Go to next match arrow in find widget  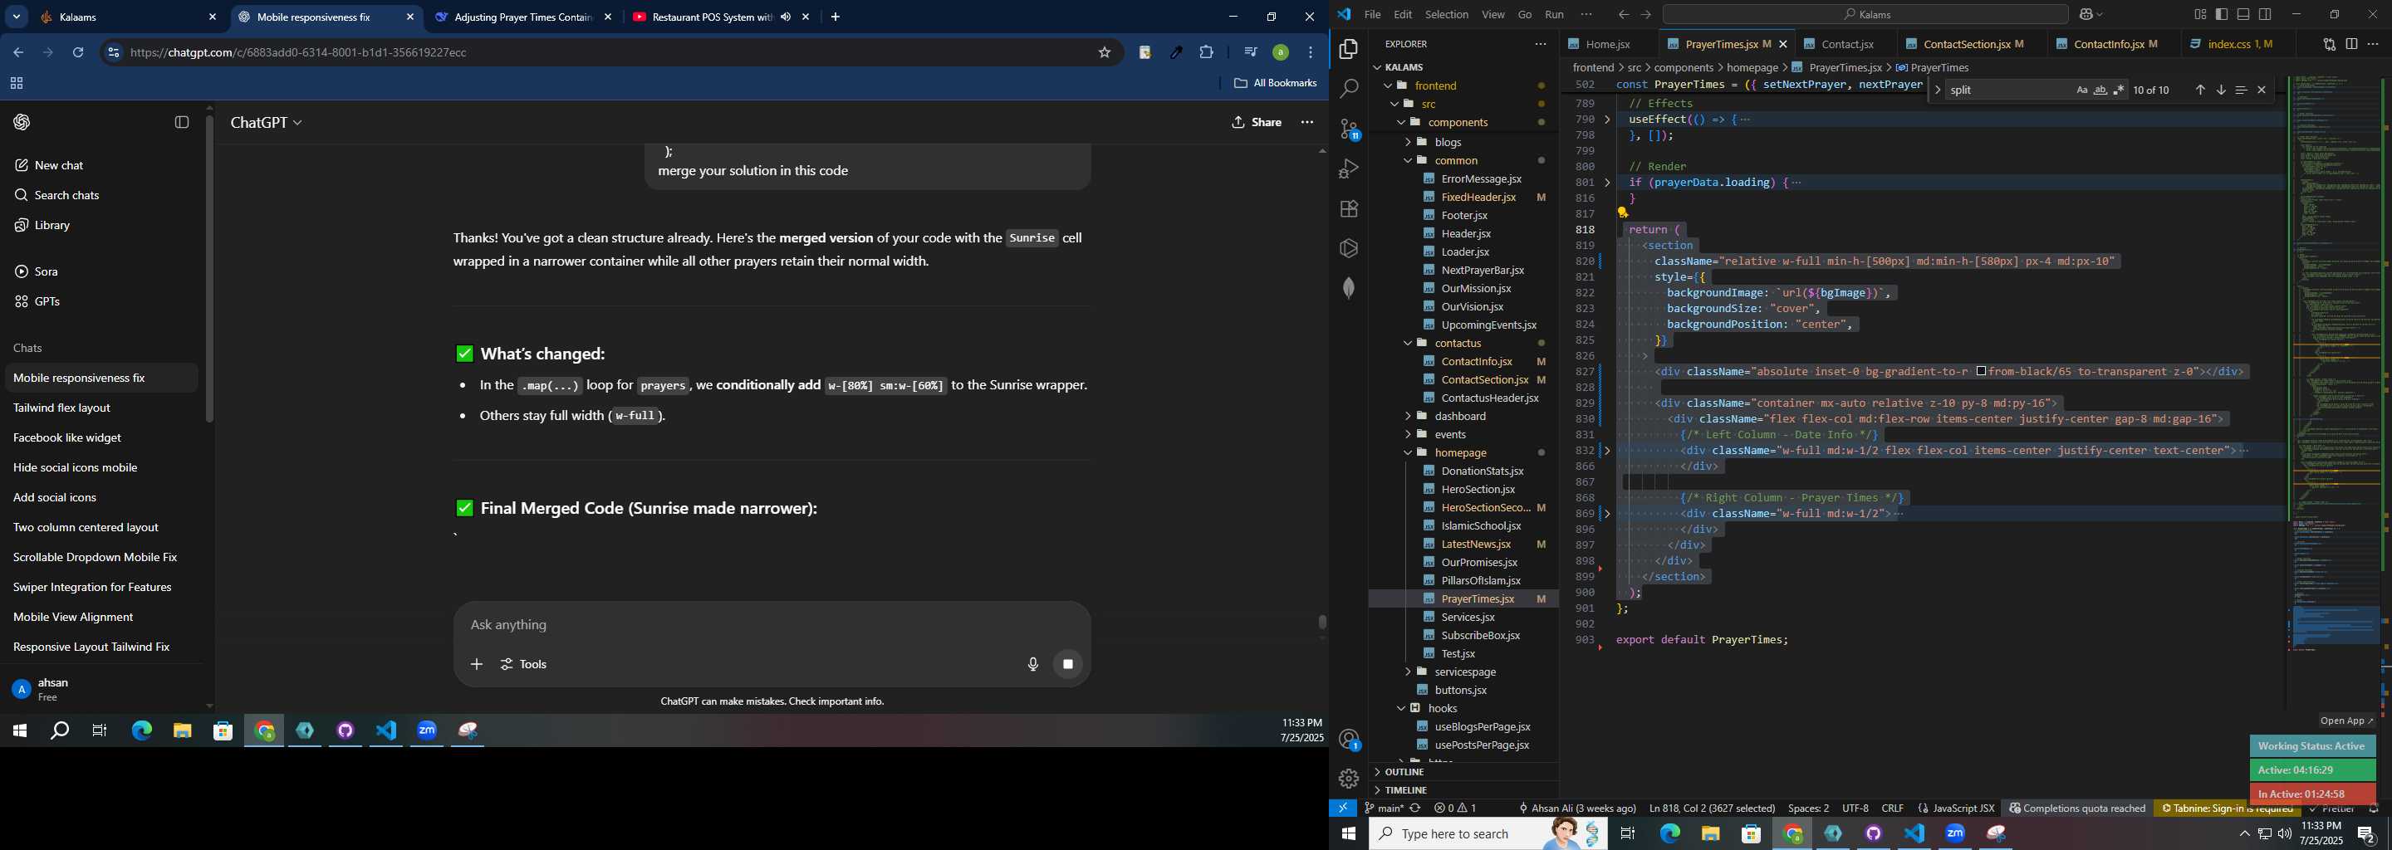[2220, 90]
